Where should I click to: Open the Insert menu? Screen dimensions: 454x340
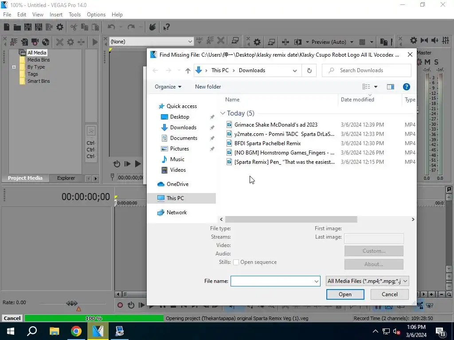(56, 15)
